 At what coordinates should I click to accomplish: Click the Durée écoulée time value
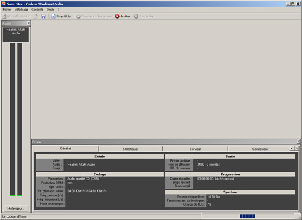pos(215,178)
